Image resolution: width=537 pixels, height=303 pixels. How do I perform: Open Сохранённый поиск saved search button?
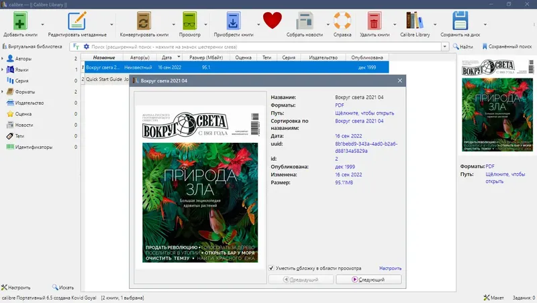coord(507,46)
